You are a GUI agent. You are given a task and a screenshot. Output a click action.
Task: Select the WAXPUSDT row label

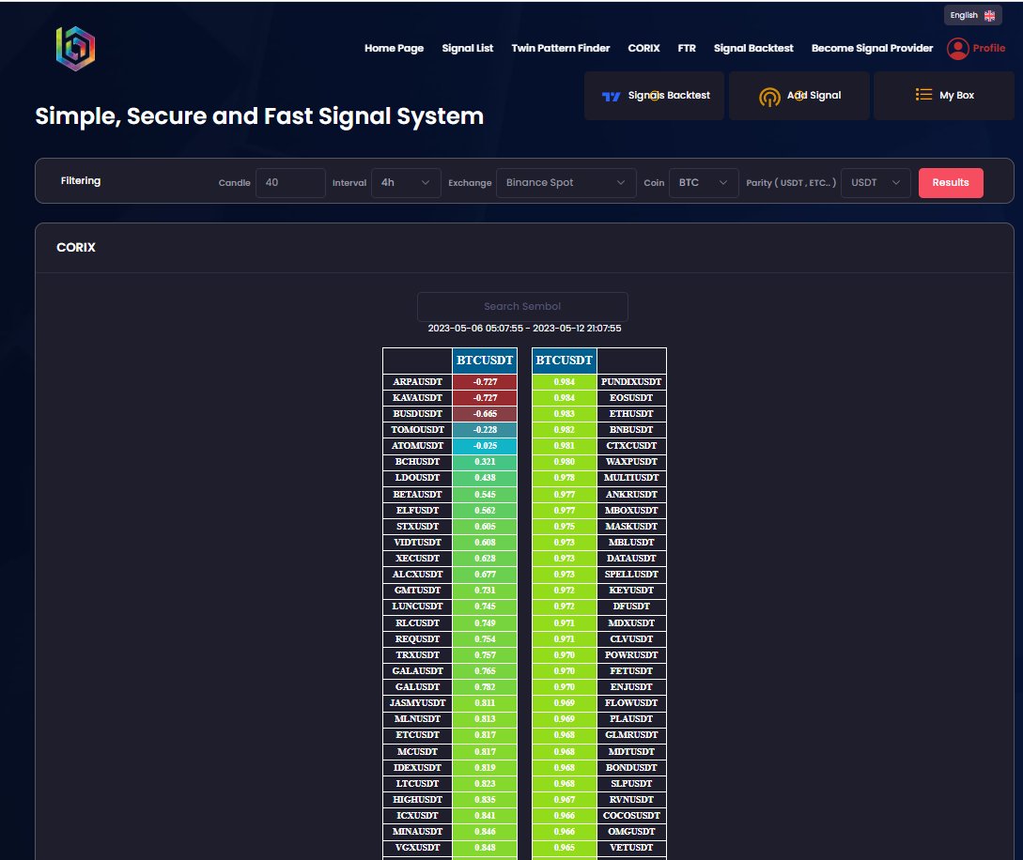click(631, 462)
